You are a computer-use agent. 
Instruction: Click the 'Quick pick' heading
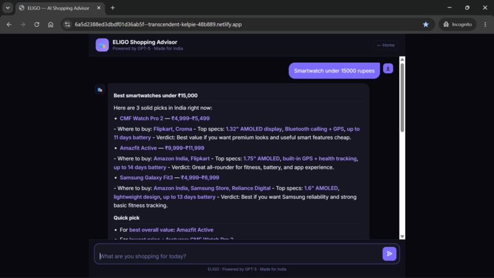point(126,218)
